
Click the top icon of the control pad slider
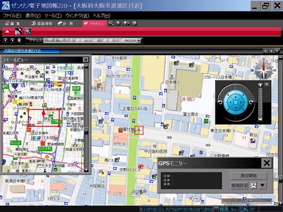pos(260,85)
